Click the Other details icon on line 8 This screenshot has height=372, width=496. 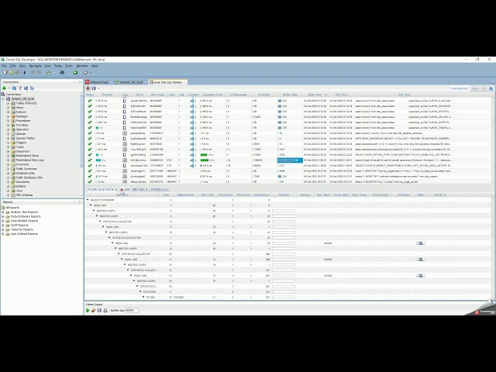420,243
